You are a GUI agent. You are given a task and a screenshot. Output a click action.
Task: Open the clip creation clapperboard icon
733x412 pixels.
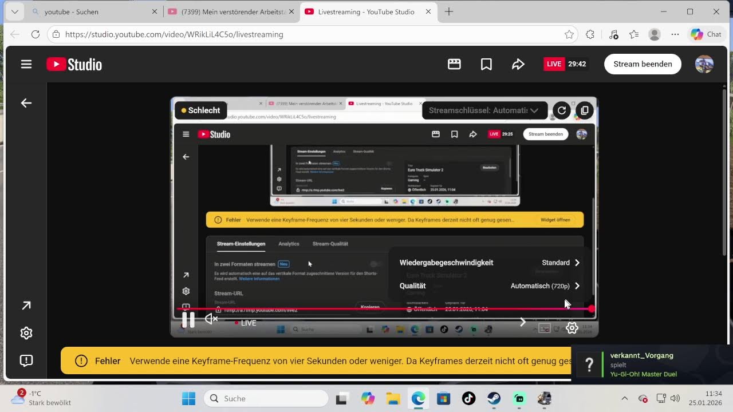[x=454, y=64]
